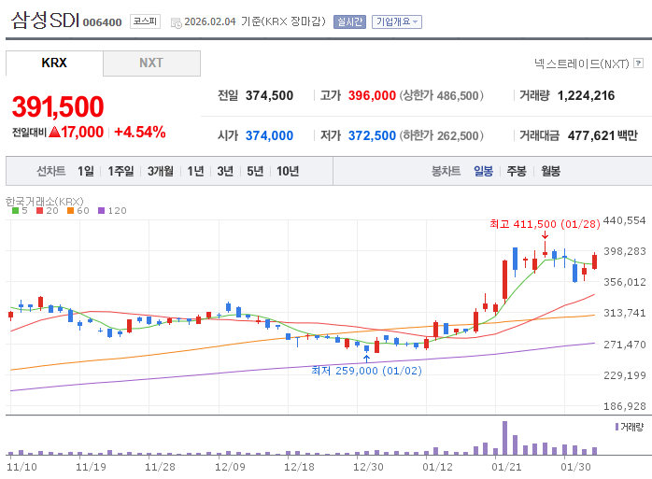Click the 12/09 date axis label
The image size is (652, 479).
click(x=230, y=467)
